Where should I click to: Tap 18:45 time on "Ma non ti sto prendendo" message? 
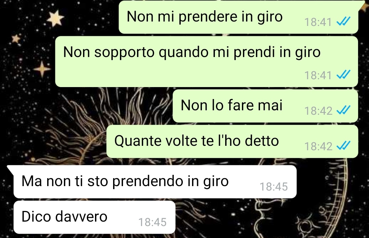pyautogui.click(x=274, y=186)
